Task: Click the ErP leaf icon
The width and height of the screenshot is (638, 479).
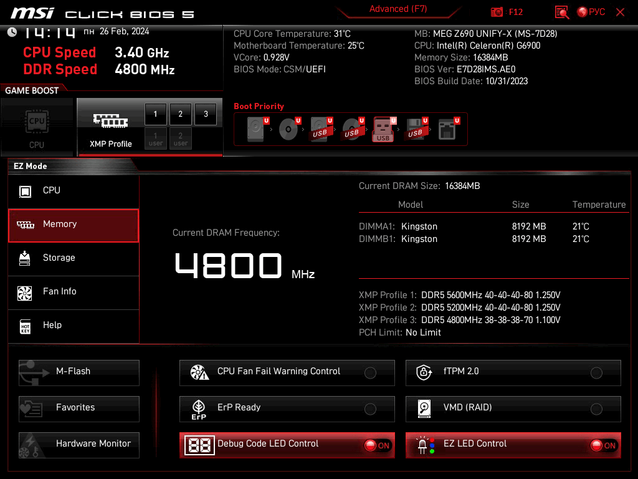Action: tap(199, 409)
